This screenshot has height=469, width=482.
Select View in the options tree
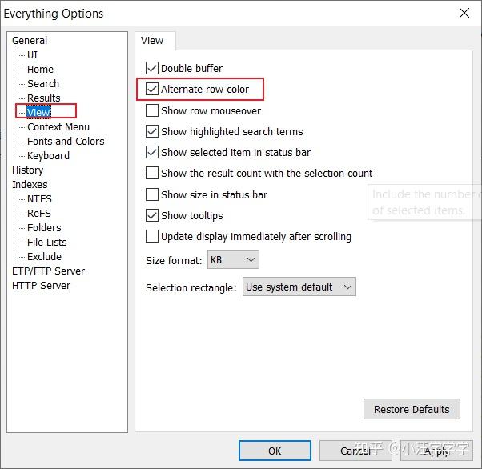(38, 112)
